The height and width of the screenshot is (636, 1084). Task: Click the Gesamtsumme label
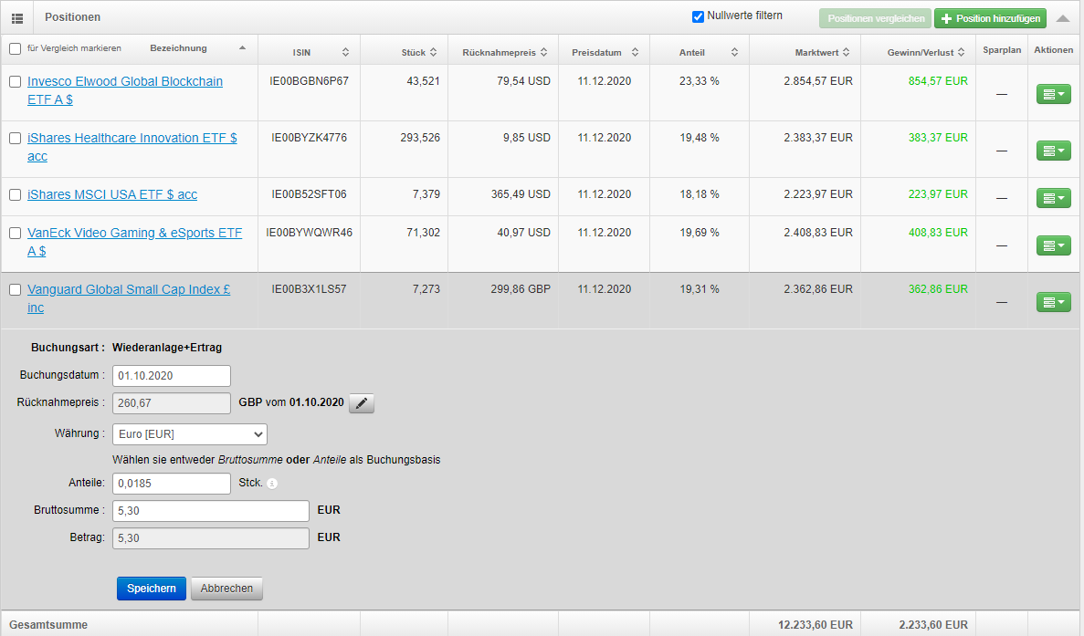[48, 625]
